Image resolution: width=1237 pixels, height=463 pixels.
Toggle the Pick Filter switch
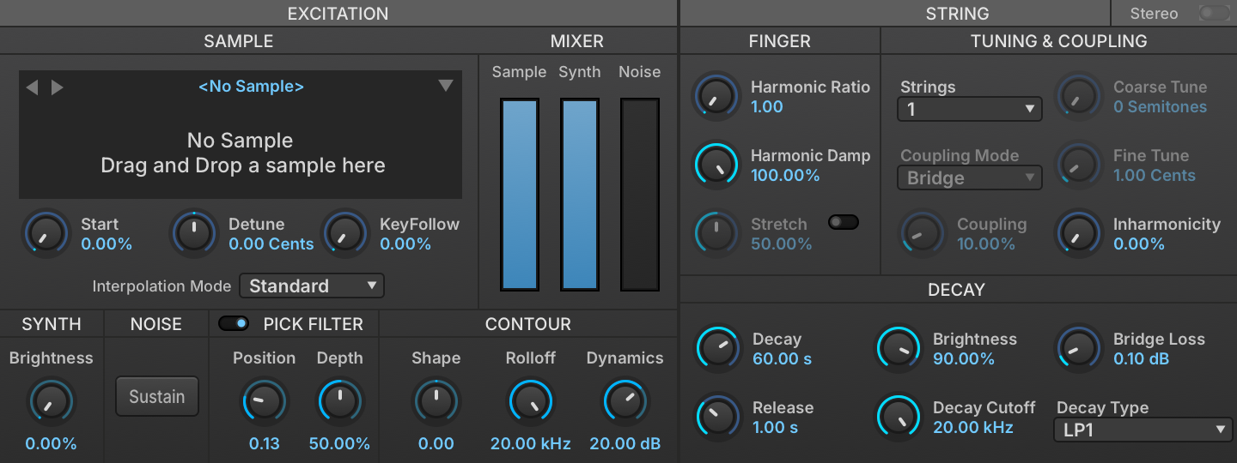[x=234, y=323]
